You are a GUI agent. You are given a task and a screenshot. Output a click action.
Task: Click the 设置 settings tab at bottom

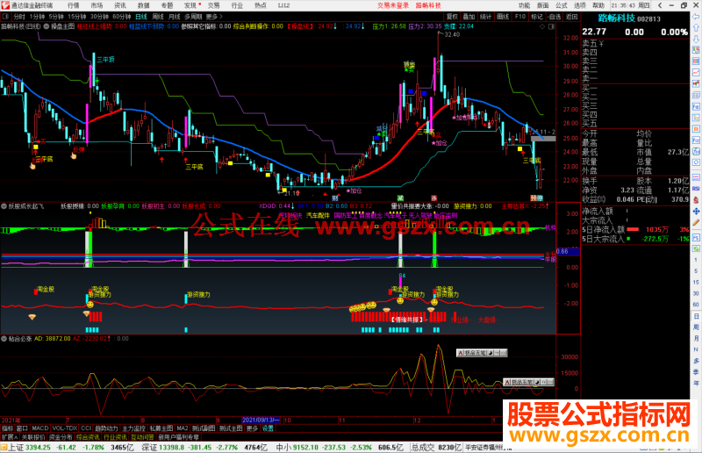(268, 428)
